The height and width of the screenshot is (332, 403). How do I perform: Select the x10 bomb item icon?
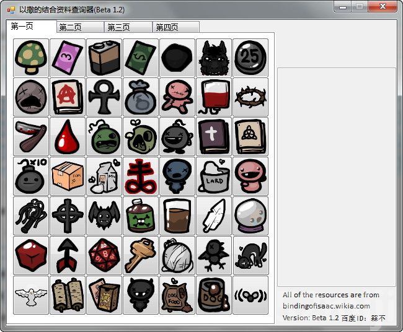pyautogui.click(x=31, y=176)
